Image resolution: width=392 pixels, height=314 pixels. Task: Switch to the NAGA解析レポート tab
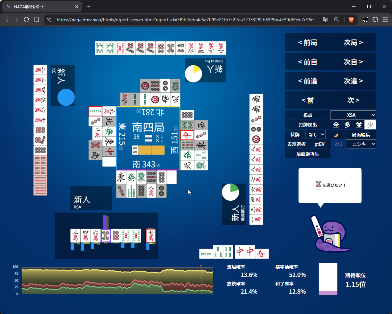(x=42, y=7)
